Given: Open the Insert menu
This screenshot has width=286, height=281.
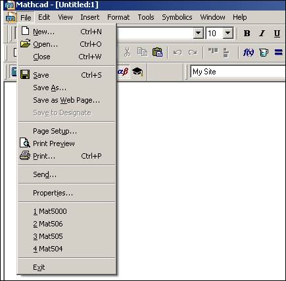Looking at the screenshot, I should (x=90, y=17).
